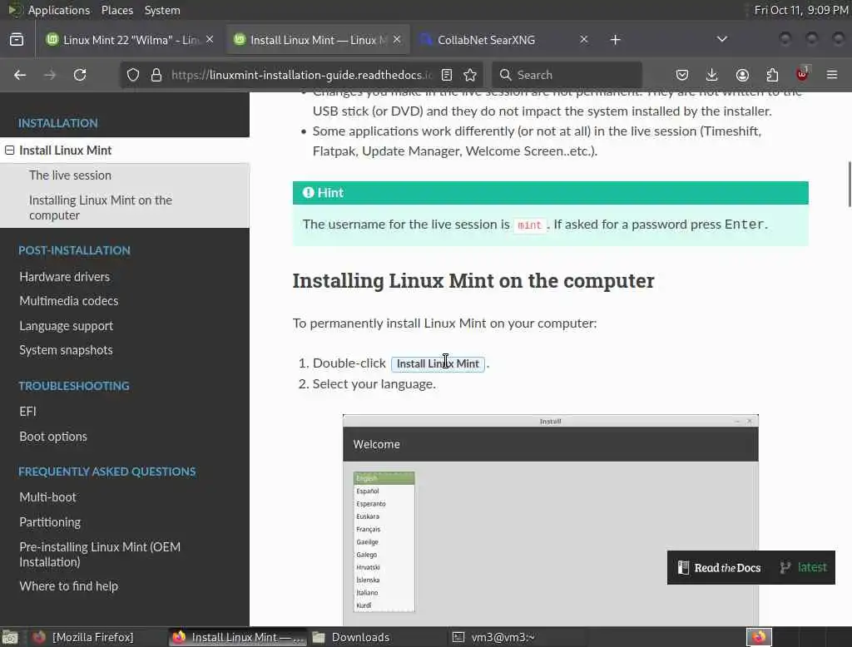Open System snapshots page
The width and height of the screenshot is (852, 647).
coord(66,350)
